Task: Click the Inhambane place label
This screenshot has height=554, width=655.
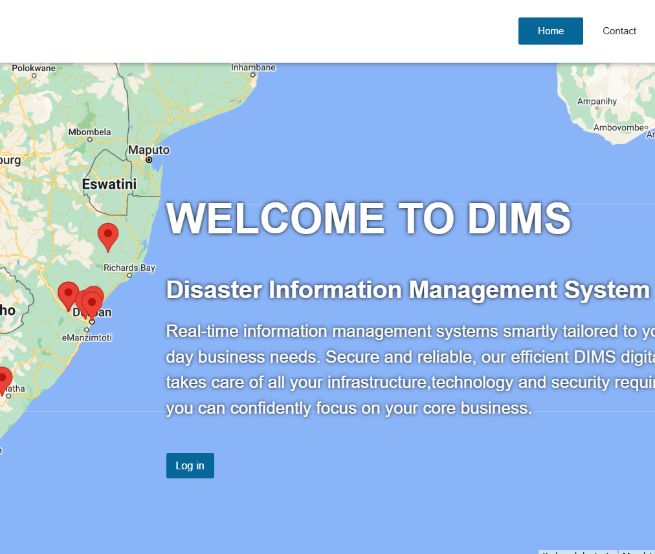Action: [x=253, y=67]
